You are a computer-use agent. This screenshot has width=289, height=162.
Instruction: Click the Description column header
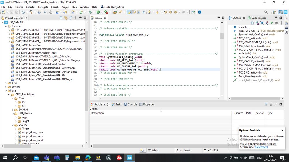[161, 113]
